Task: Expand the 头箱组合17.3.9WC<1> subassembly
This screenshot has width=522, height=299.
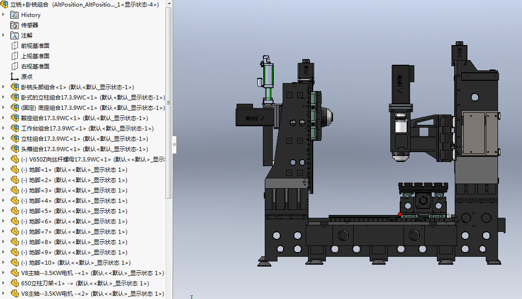Action: 3,149
